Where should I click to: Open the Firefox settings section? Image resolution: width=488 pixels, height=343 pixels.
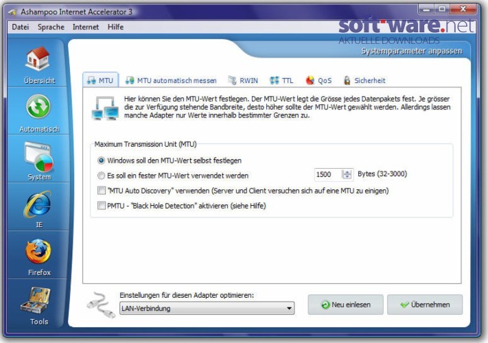click(x=38, y=257)
